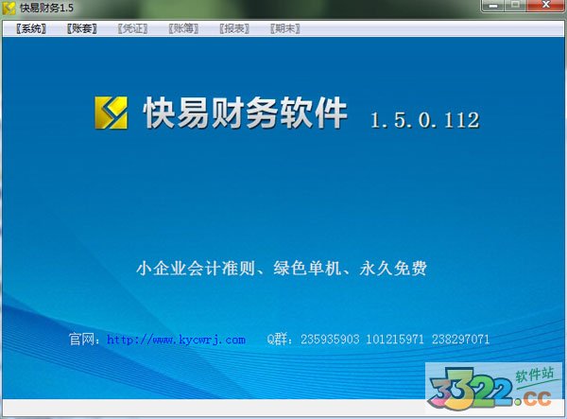Minimize the 快易财务1.5 window
Viewport: 567px width, 419px height.
click(x=492, y=6)
